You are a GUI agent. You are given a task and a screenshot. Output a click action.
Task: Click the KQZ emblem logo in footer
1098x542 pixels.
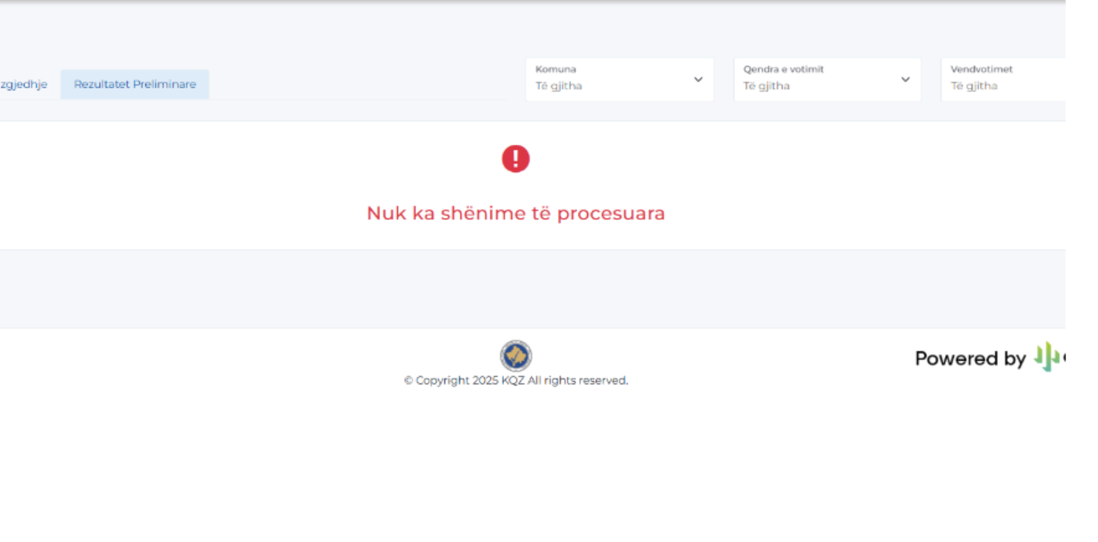pyautogui.click(x=516, y=356)
